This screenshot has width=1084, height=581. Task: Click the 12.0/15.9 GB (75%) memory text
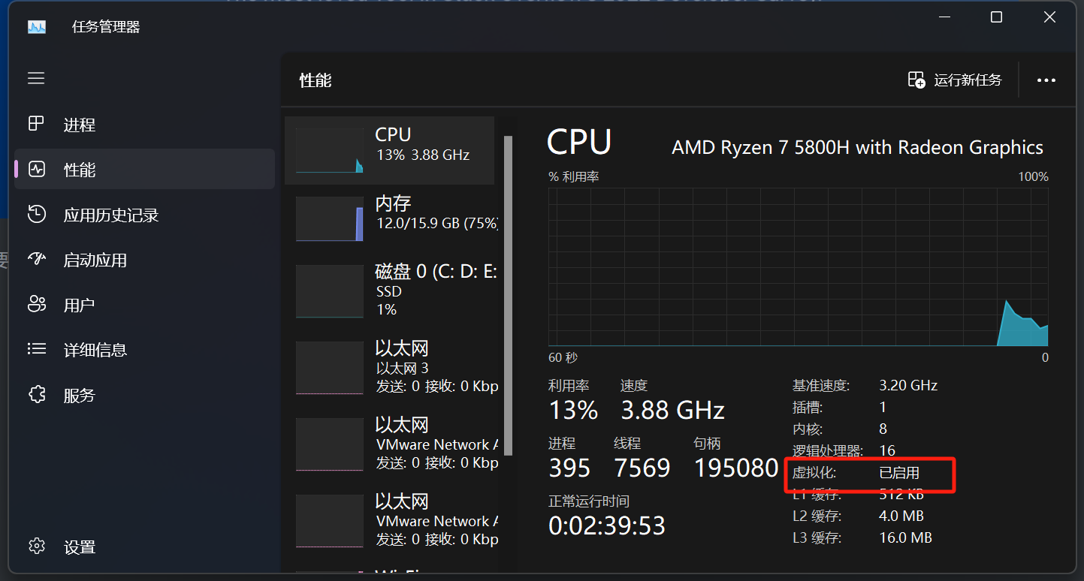pyautogui.click(x=437, y=224)
